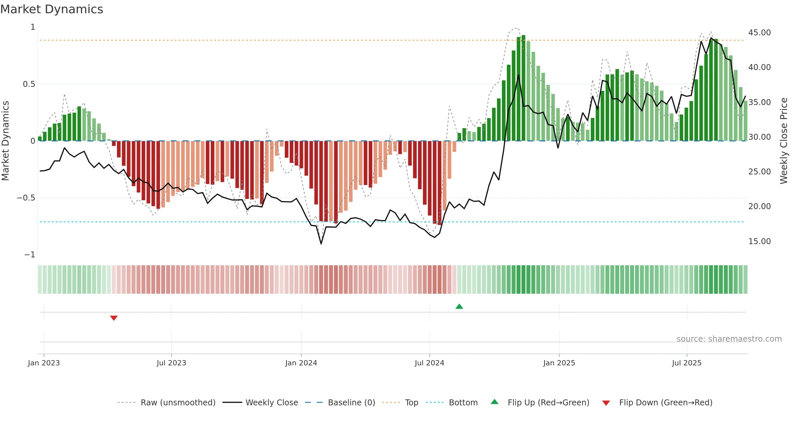The width and height of the screenshot is (793, 446).
Task: Toggle the Flip Down (Green→Red) legend entry
Action: pyautogui.click(x=657, y=402)
